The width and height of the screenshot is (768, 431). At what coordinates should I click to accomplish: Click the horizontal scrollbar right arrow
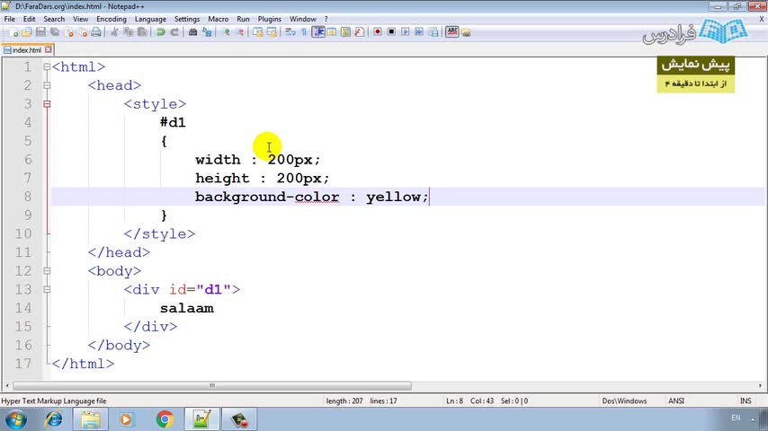(760, 385)
